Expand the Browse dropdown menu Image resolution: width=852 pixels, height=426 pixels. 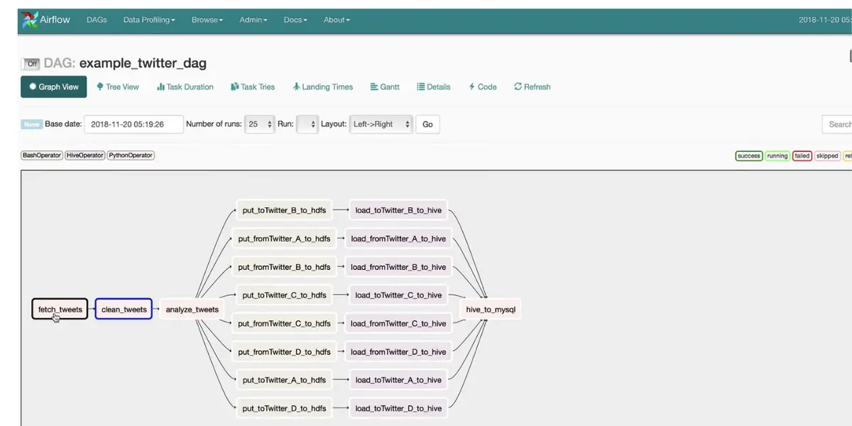[207, 20]
